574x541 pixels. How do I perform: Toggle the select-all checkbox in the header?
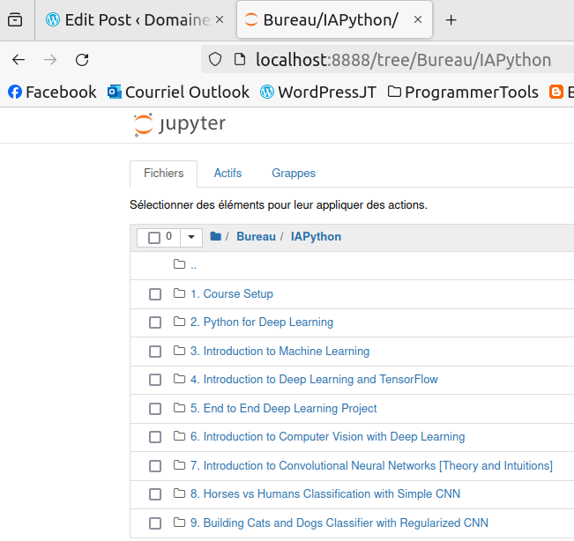pos(154,238)
